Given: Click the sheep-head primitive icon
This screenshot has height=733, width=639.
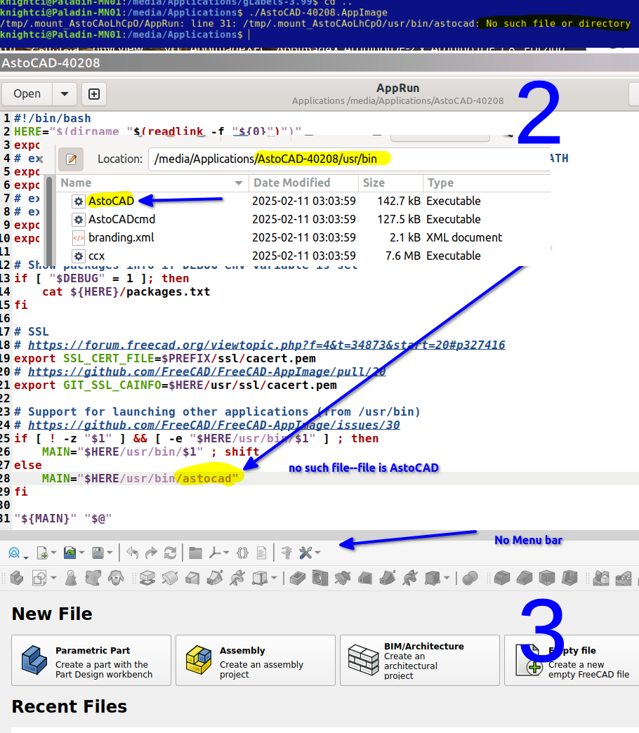Looking at the screenshot, I should pyautogui.click(x=115, y=578).
